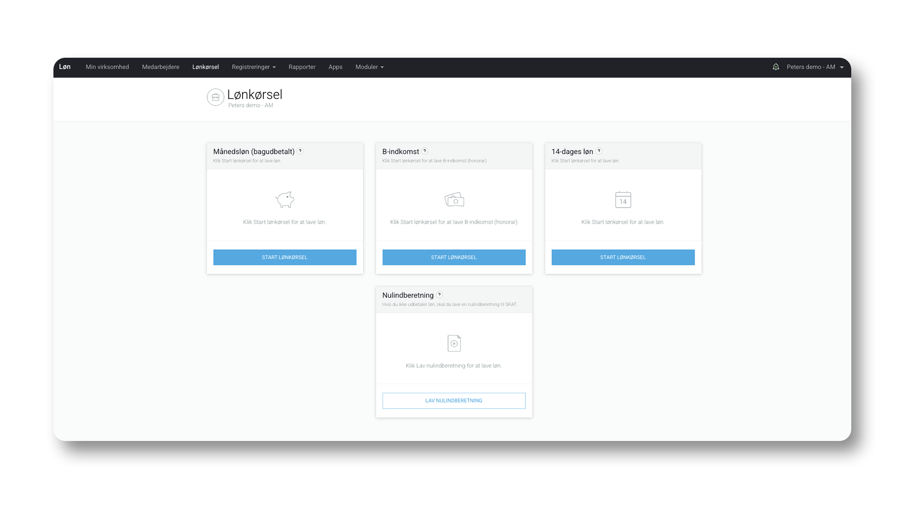Open the Moduler dropdown menu

coord(369,67)
